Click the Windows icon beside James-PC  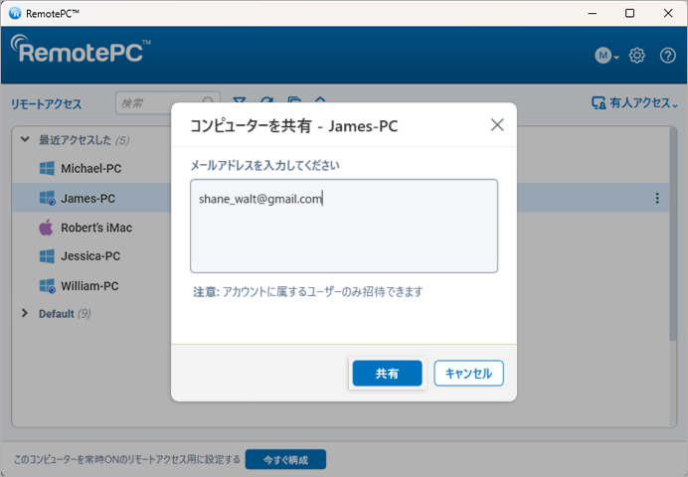(48, 198)
